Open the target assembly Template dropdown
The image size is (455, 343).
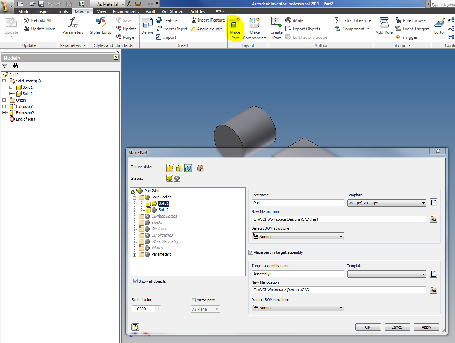[x=387, y=274]
